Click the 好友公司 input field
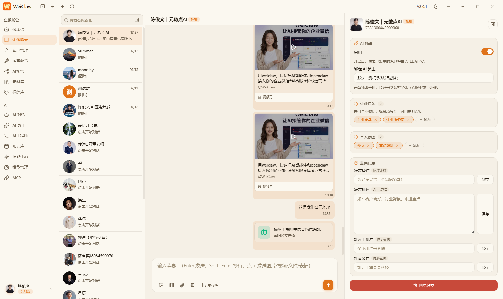Image resolution: width=503 pixels, height=299 pixels. (414, 267)
